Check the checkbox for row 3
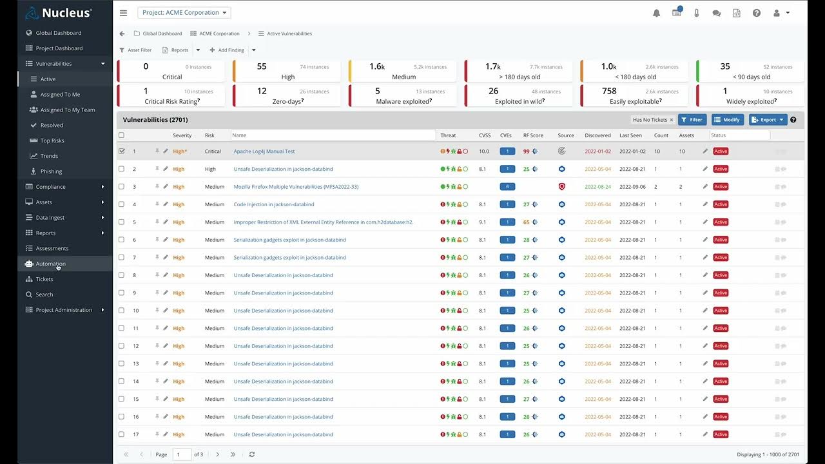 (x=121, y=187)
